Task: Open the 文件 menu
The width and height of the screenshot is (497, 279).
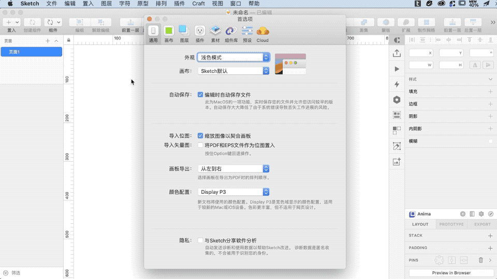Action: click(52, 4)
